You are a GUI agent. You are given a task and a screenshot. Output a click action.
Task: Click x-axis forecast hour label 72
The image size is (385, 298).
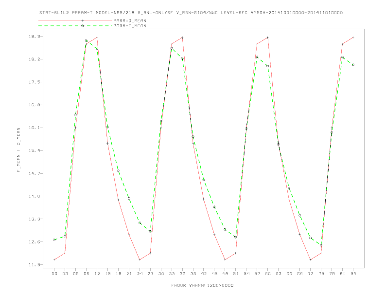coord(311,274)
